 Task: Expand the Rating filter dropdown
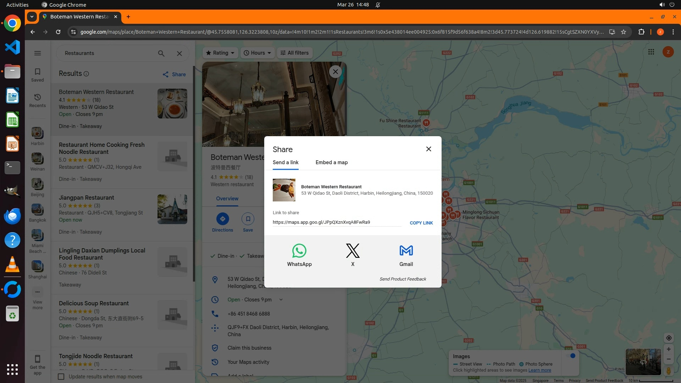(x=220, y=53)
